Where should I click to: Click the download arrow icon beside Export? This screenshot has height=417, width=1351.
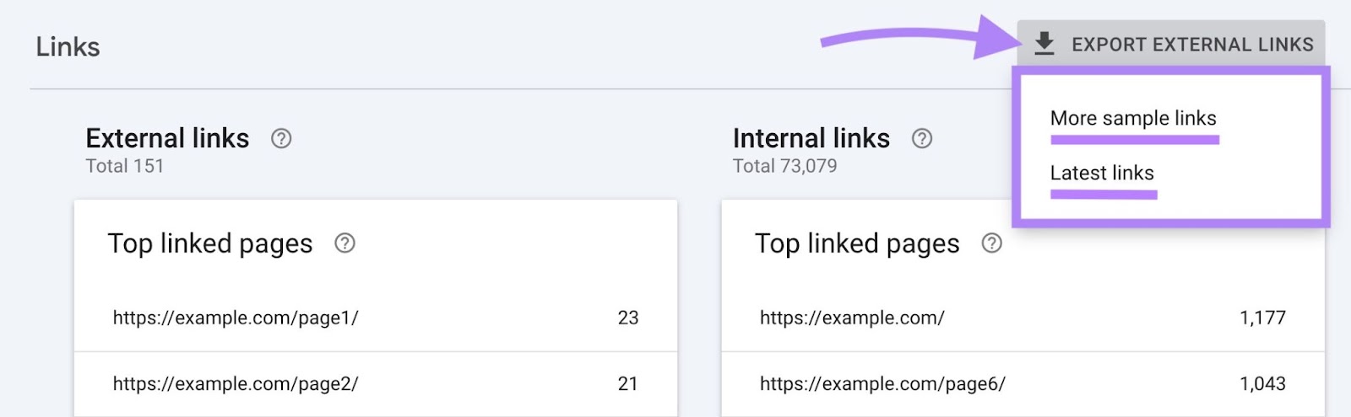pyautogui.click(x=1044, y=43)
